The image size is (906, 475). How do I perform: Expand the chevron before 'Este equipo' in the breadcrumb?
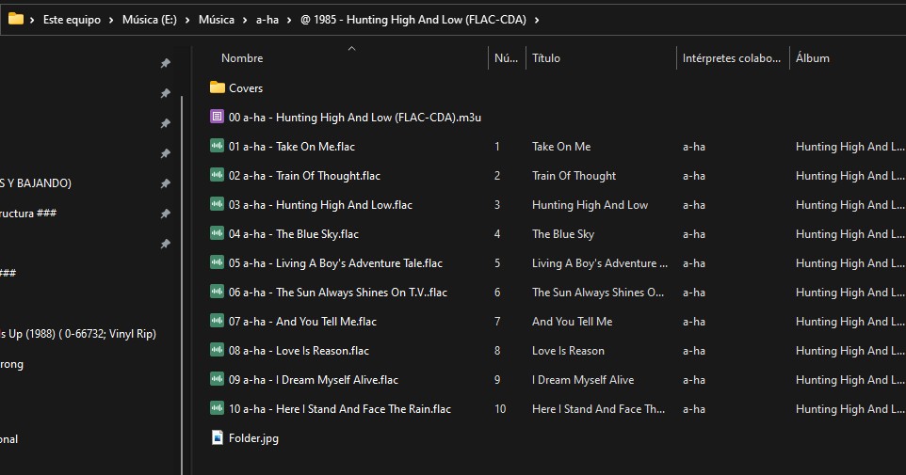[x=32, y=20]
